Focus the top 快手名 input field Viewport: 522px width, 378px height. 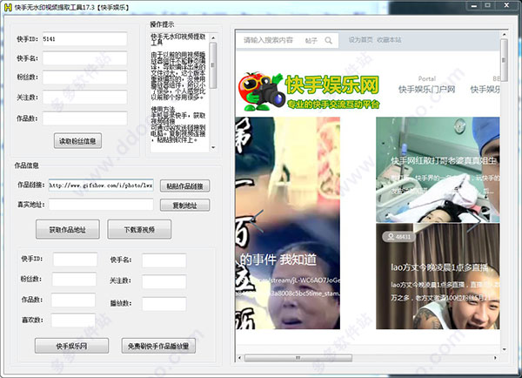point(84,58)
